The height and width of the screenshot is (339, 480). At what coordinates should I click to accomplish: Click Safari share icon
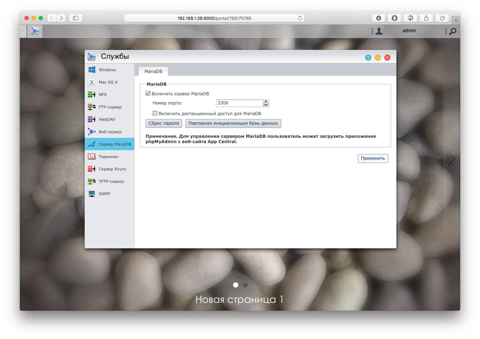pos(426,18)
